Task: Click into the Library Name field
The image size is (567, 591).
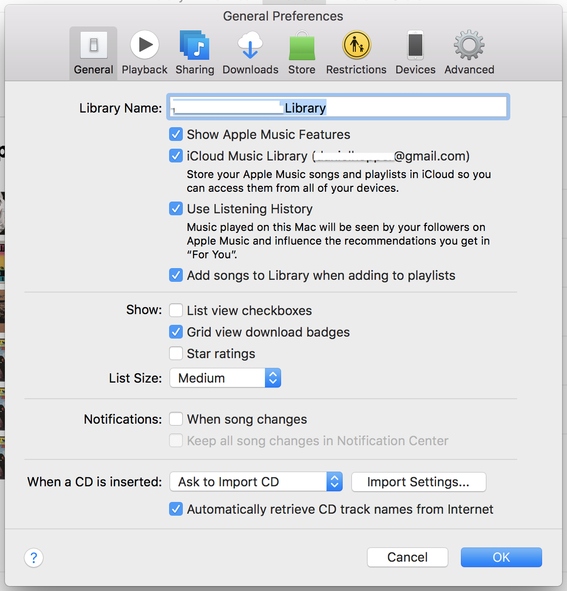Action: 338,107
